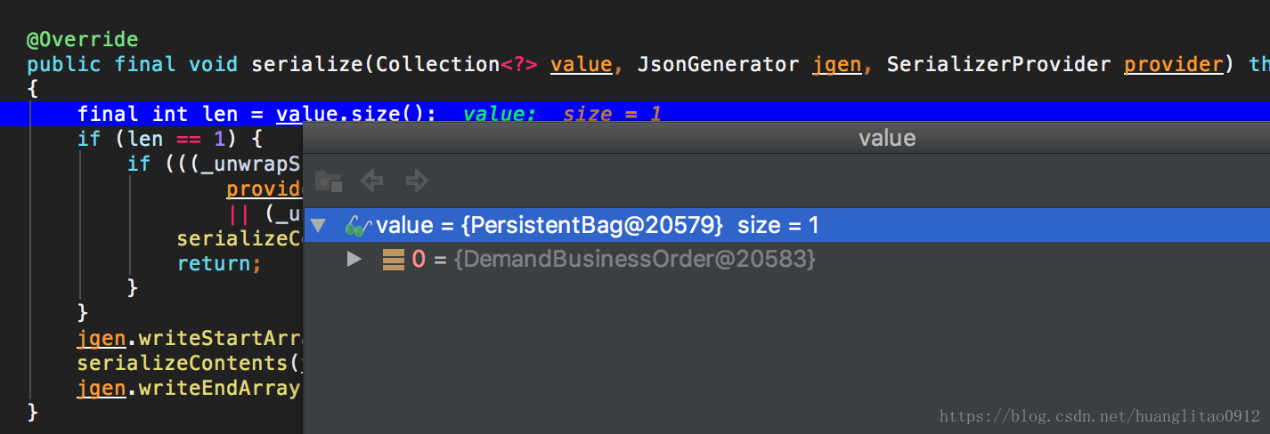Click the @Override annotation
This screenshot has height=434, width=1270.
pos(82,40)
